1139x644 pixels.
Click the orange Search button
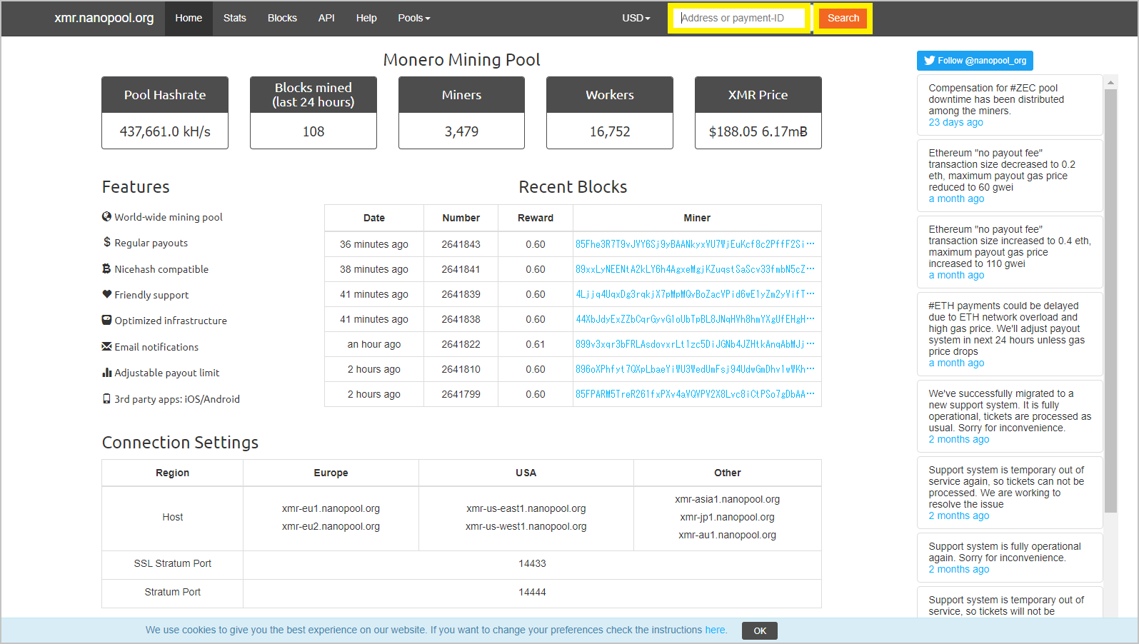(843, 18)
